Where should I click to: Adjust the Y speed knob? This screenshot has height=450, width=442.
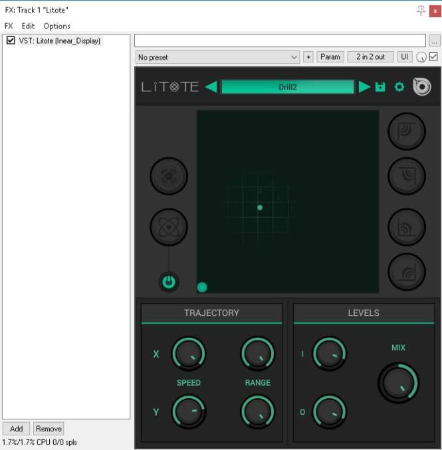pyautogui.click(x=189, y=412)
